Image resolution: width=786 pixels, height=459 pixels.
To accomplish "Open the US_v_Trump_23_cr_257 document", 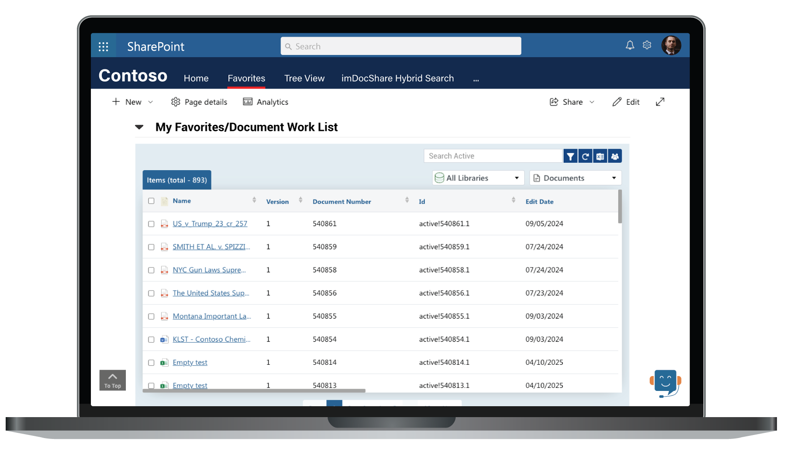I will (x=210, y=224).
